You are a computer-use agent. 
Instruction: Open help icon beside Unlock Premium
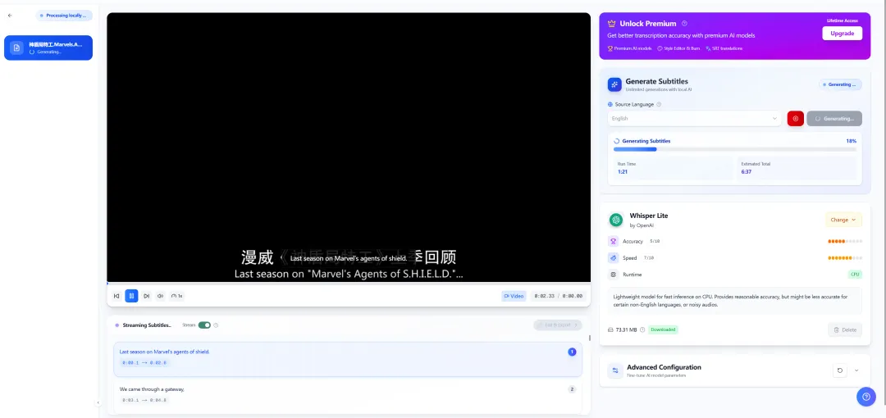pos(684,24)
